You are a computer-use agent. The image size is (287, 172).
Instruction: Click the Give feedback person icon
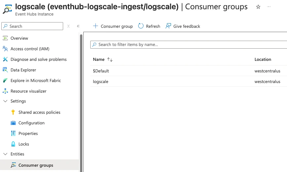168,26
